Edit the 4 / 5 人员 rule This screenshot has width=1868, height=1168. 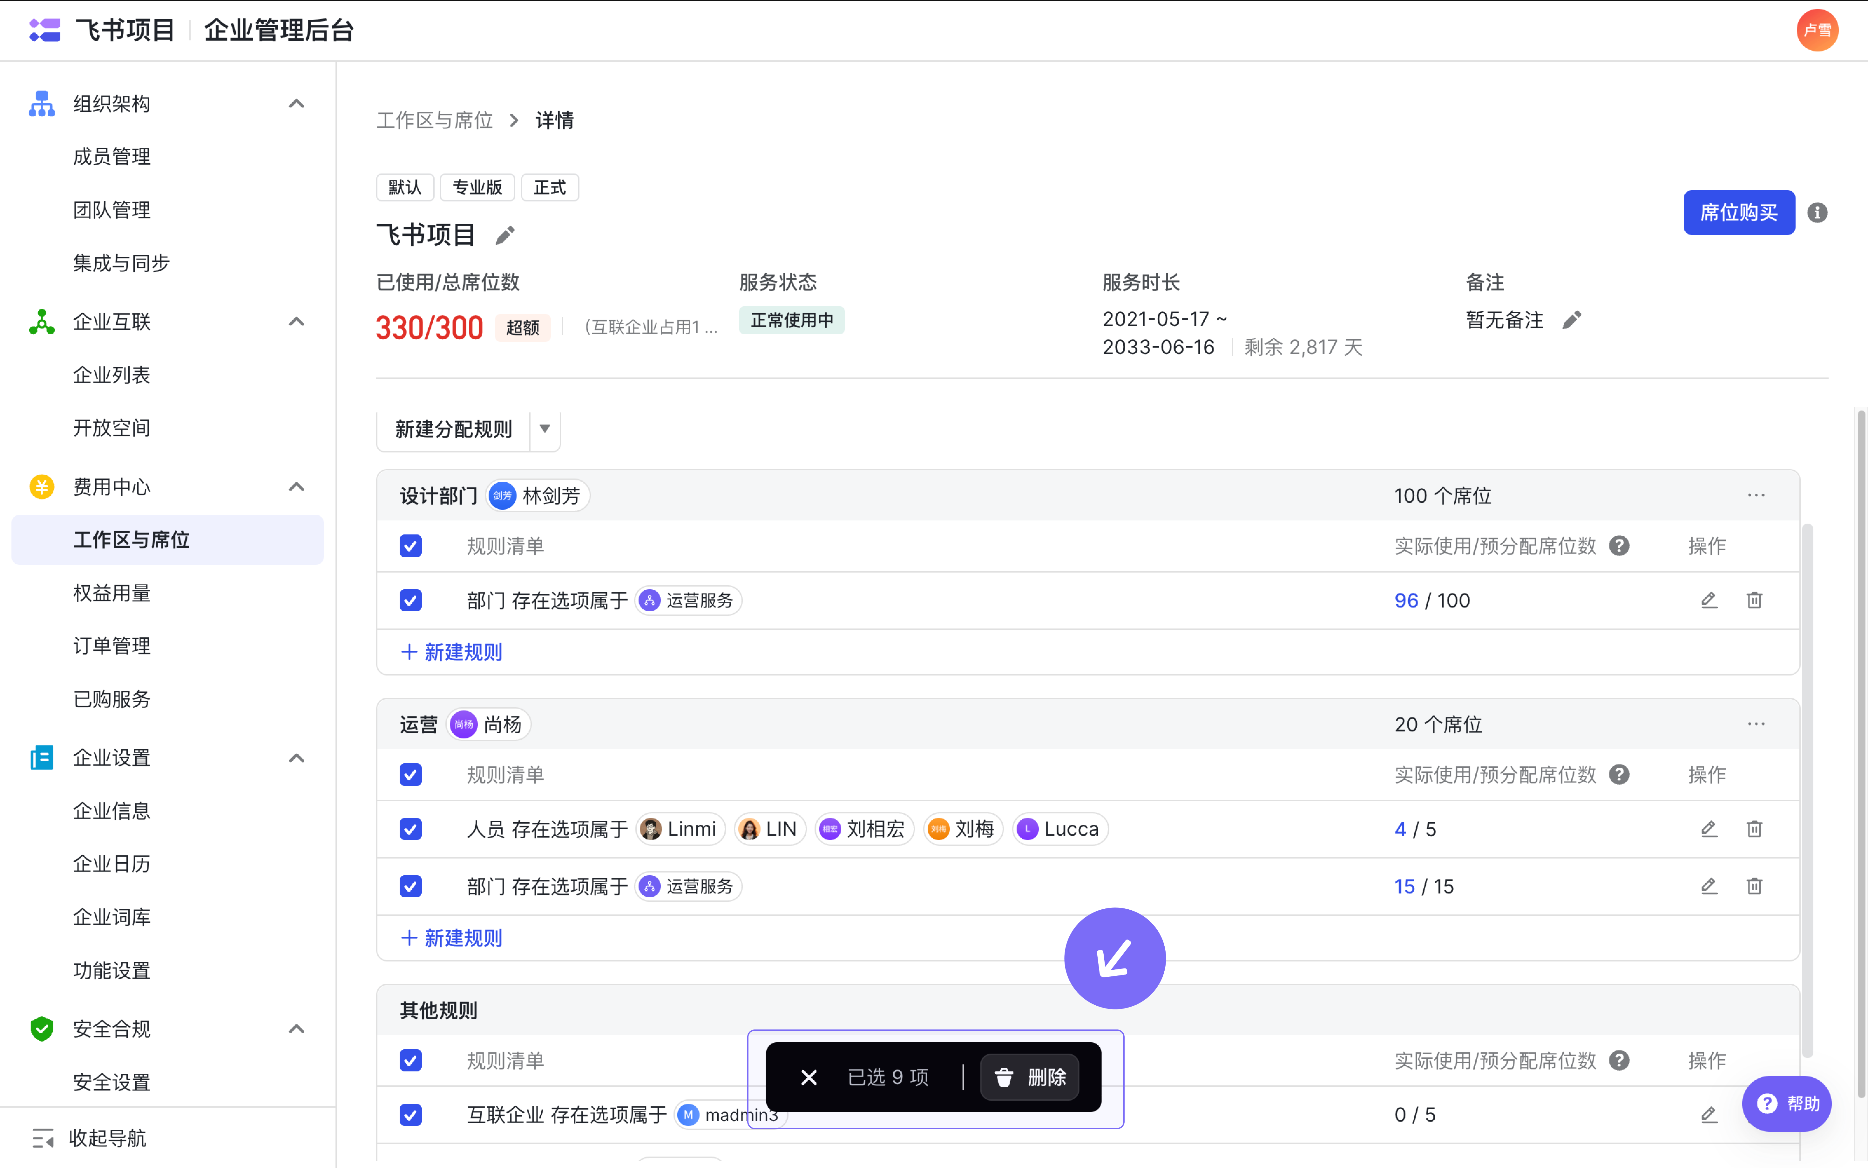[x=1709, y=829]
